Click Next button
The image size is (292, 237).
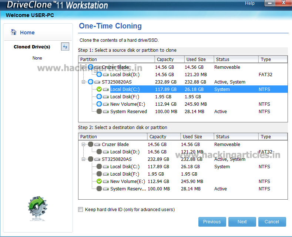click(x=242, y=222)
